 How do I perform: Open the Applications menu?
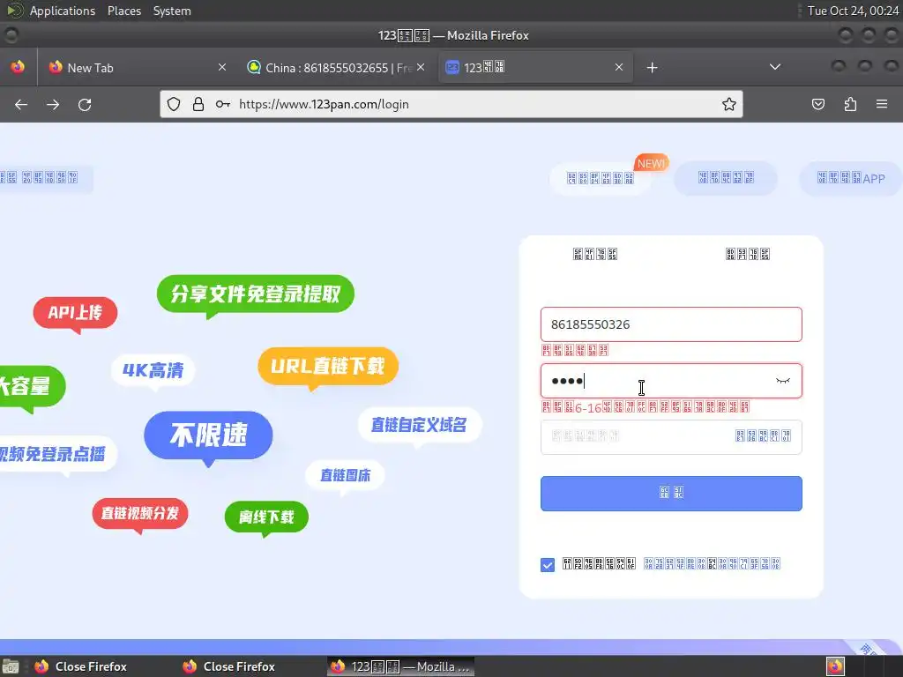click(x=63, y=11)
